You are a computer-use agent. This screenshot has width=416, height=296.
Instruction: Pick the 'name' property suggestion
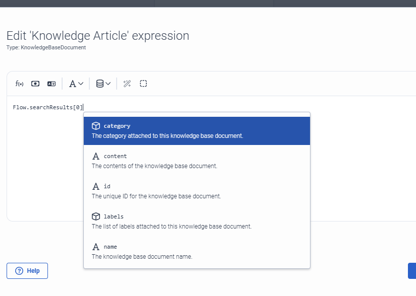click(x=196, y=252)
